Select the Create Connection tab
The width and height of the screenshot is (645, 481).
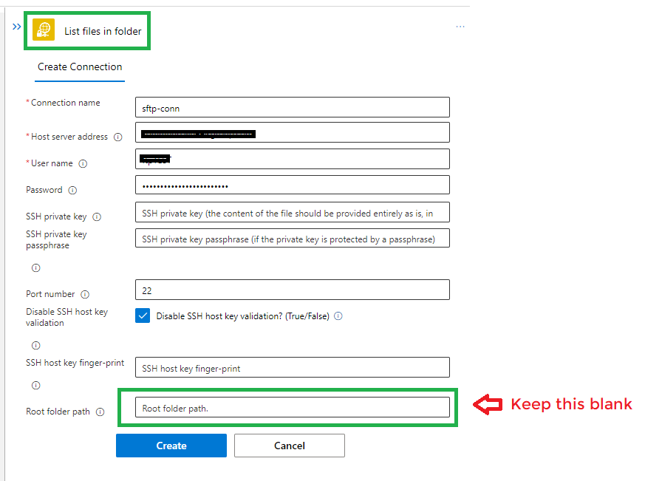(x=80, y=67)
